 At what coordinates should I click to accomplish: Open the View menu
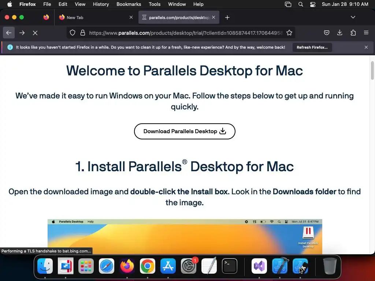point(80,4)
